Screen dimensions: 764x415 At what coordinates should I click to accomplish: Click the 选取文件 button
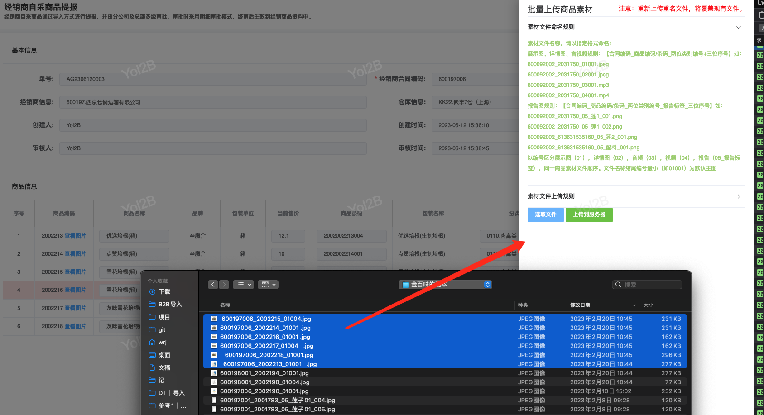click(546, 215)
